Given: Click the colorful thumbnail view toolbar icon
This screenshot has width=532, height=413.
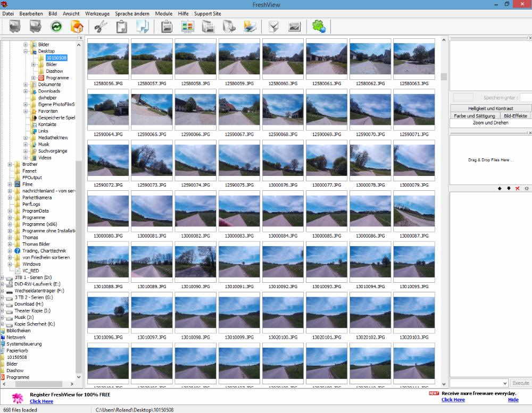Looking at the screenshot, I should [x=188, y=26].
